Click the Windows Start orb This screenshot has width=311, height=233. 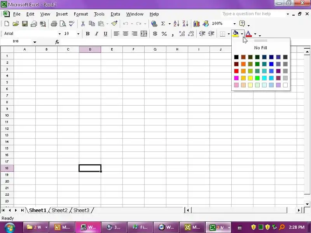9,228
